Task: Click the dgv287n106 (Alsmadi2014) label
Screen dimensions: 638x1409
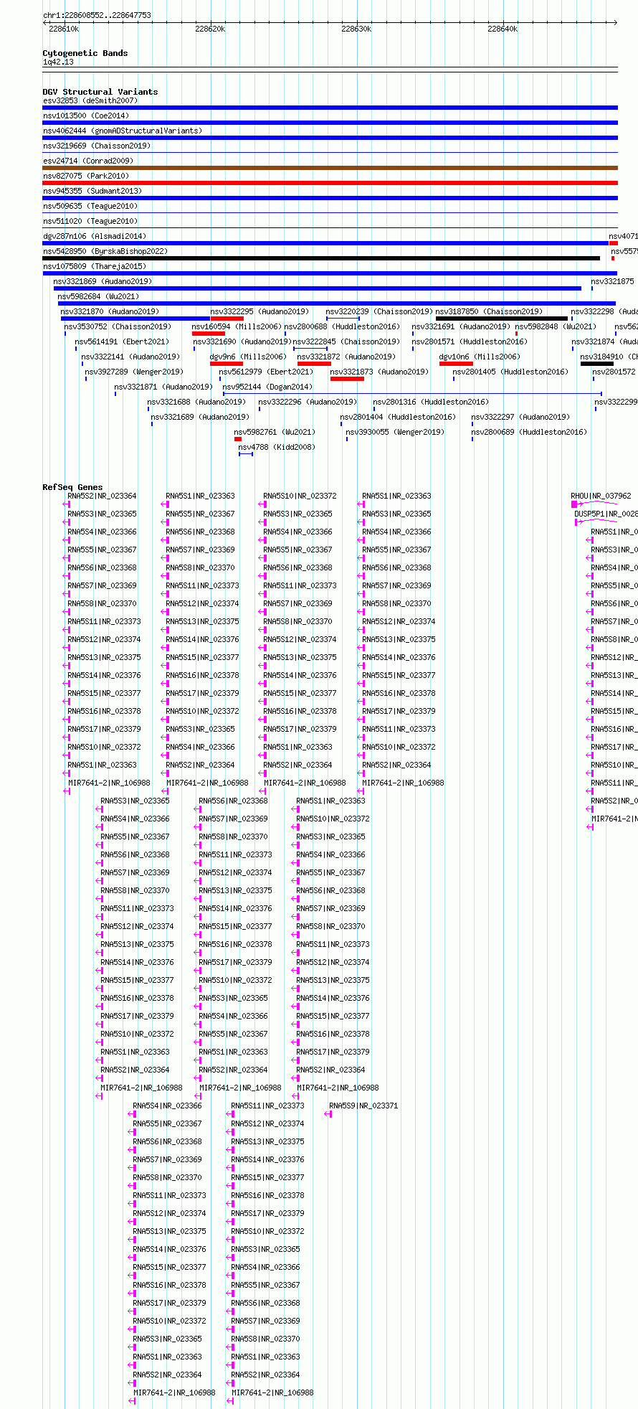Action: click(95, 236)
